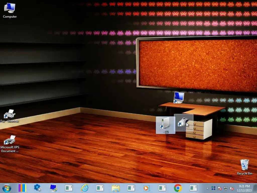Image resolution: width=257 pixels, height=193 pixels.
Task: Select the Fax - Shortcut desktop icon
Action: coord(10,116)
